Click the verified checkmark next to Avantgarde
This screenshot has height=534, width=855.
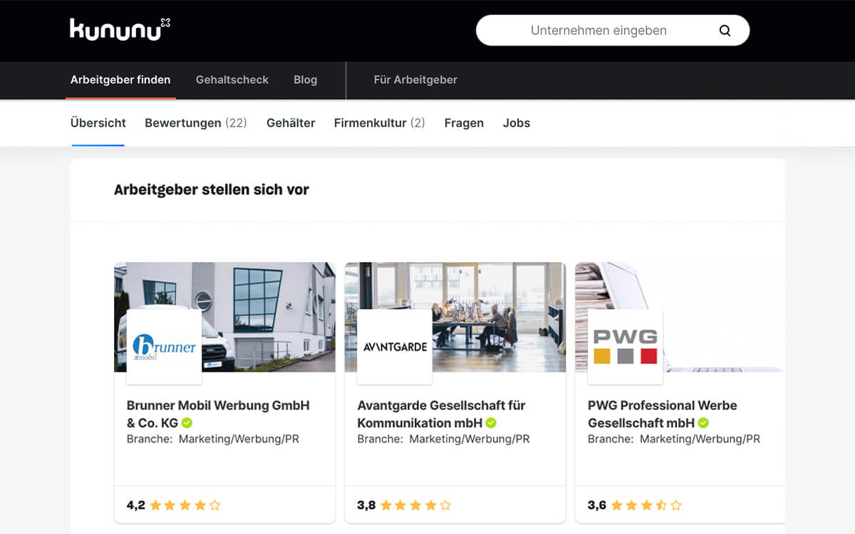pos(491,423)
